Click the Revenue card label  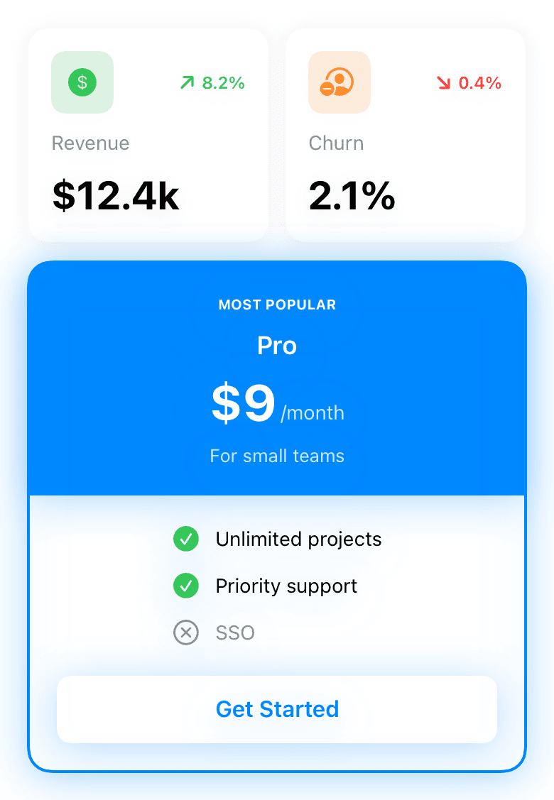click(x=90, y=143)
